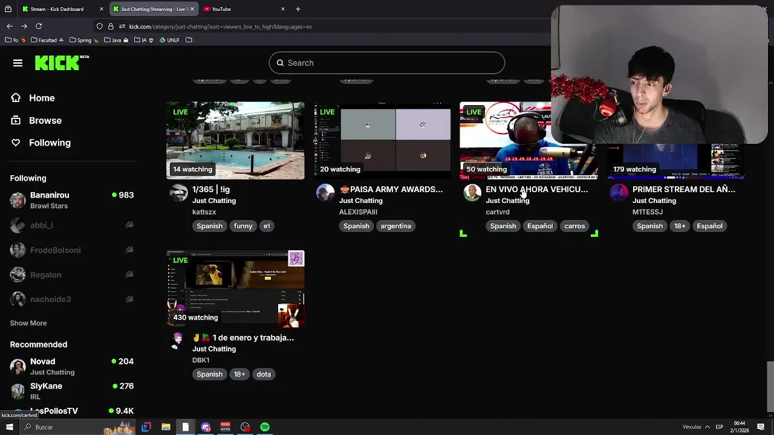Image resolution: width=774 pixels, height=435 pixels.
Task: Open "PAISA ARMY AWARDS" stream title
Action: [391, 189]
